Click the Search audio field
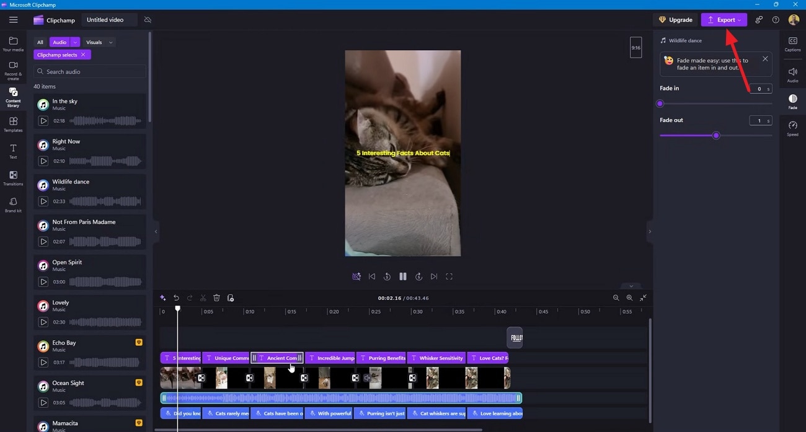The width and height of the screenshot is (806, 432). point(89,72)
